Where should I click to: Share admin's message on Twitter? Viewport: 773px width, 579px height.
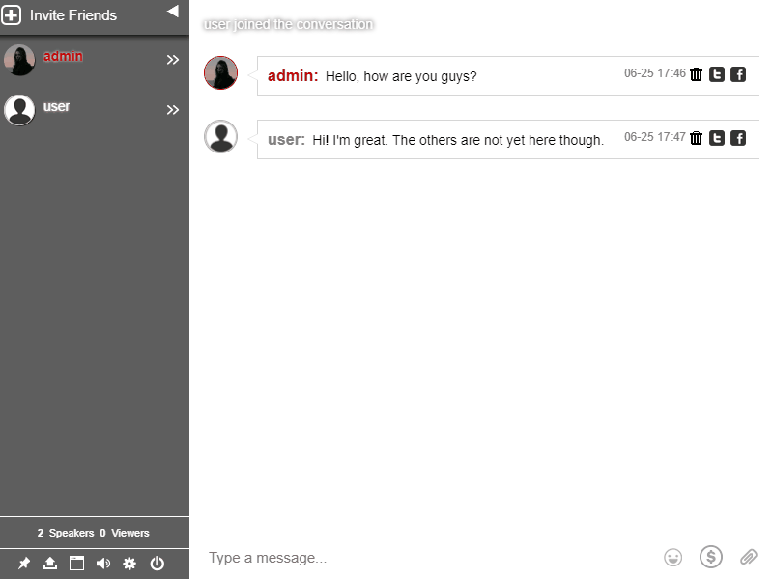tap(717, 73)
